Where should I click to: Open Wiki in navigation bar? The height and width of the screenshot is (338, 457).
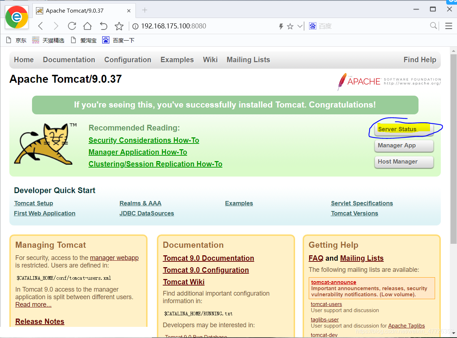pos(210,60)
